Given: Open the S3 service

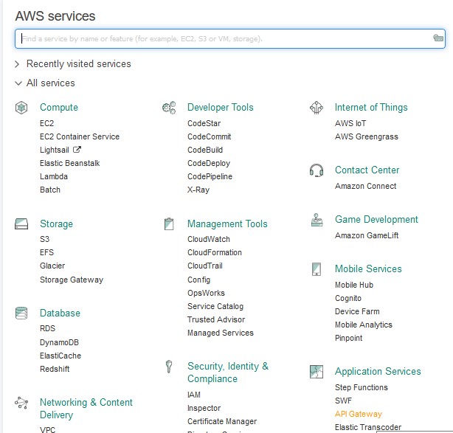Looking at the screenshot, I should pos(44,239).
